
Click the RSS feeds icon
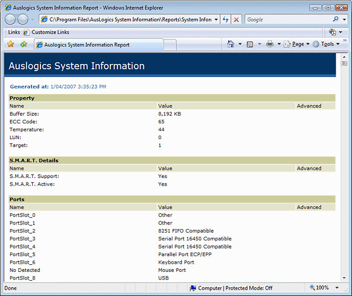250,44
